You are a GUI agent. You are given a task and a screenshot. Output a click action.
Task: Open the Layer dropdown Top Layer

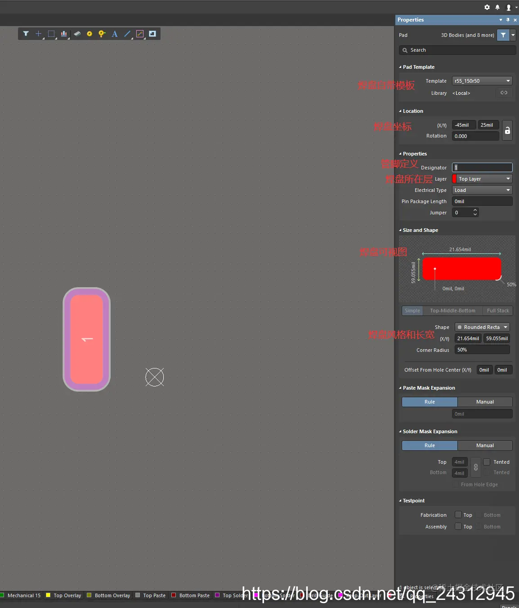[482, 179]
